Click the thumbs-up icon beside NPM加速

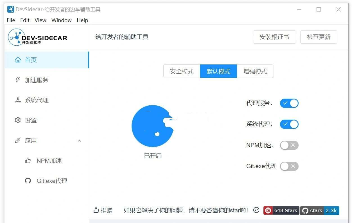click(x=28, y=161)
